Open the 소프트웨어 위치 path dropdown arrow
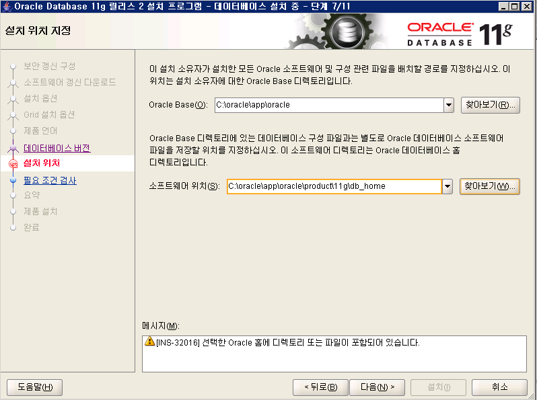The height and width of the screenshot is (400, 537). coord(448,186)
